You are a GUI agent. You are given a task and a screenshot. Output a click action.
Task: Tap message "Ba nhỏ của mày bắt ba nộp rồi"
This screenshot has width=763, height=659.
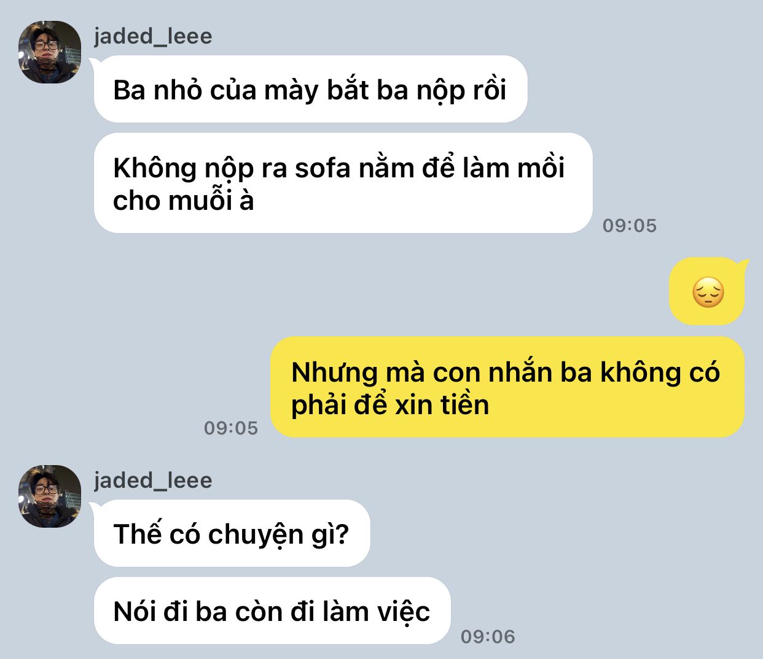[311, 90]
